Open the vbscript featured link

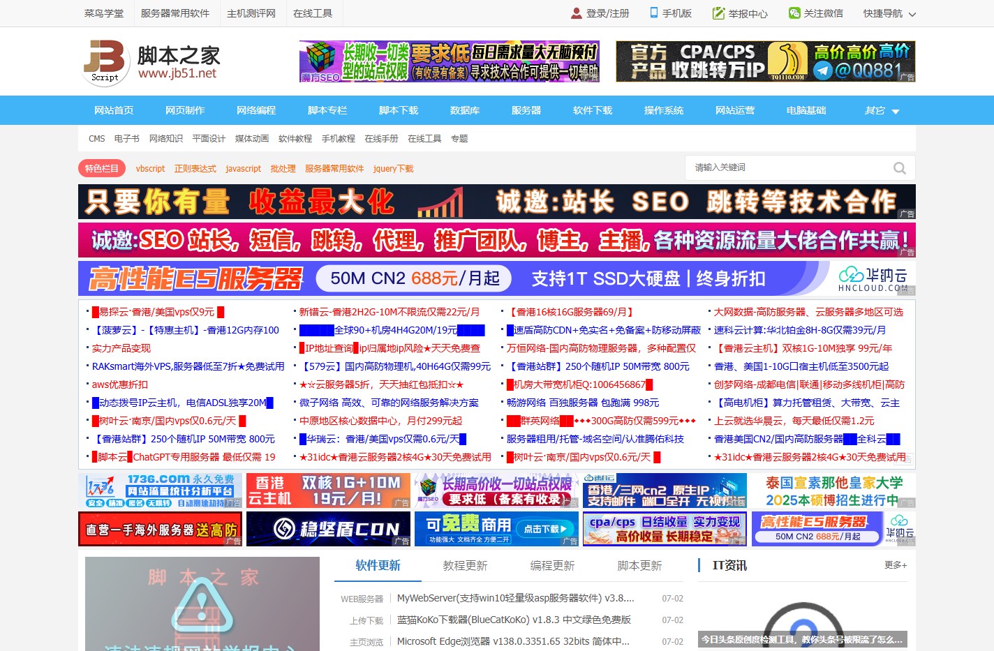[x=150, y=168]
